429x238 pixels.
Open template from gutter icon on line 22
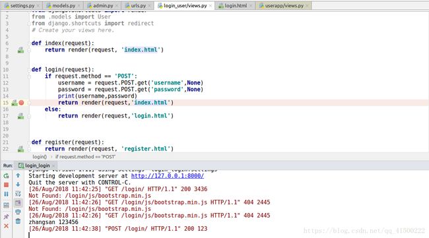pos(21,149)
